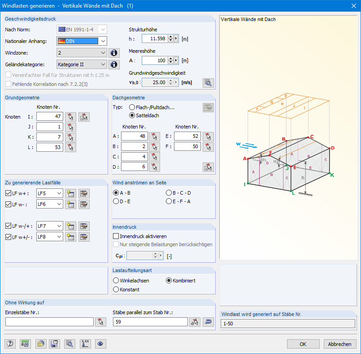Open the help icon at bottom
Screen dimensions: 361x354
pyautogui.click(x=10, y=344)
